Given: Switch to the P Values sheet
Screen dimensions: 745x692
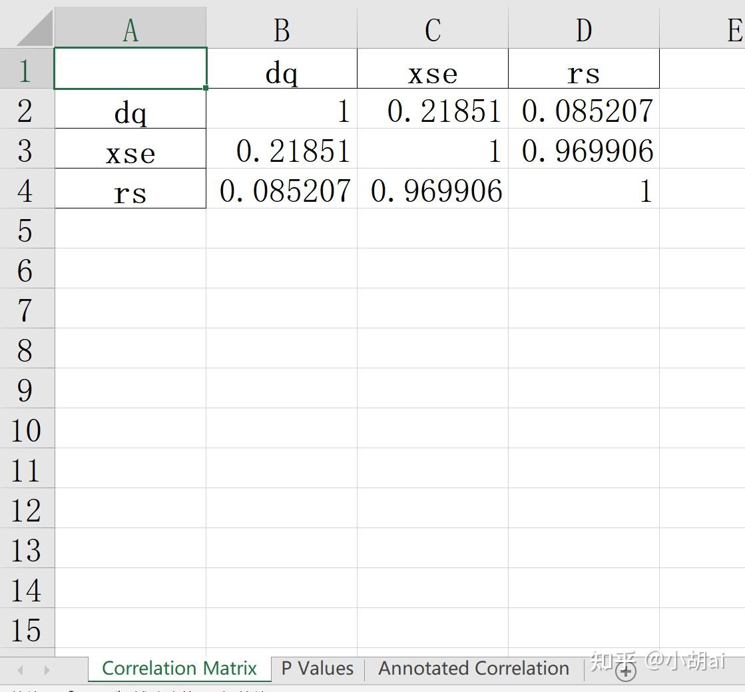Looking at the screenshot, I should (x=318, y=669).
